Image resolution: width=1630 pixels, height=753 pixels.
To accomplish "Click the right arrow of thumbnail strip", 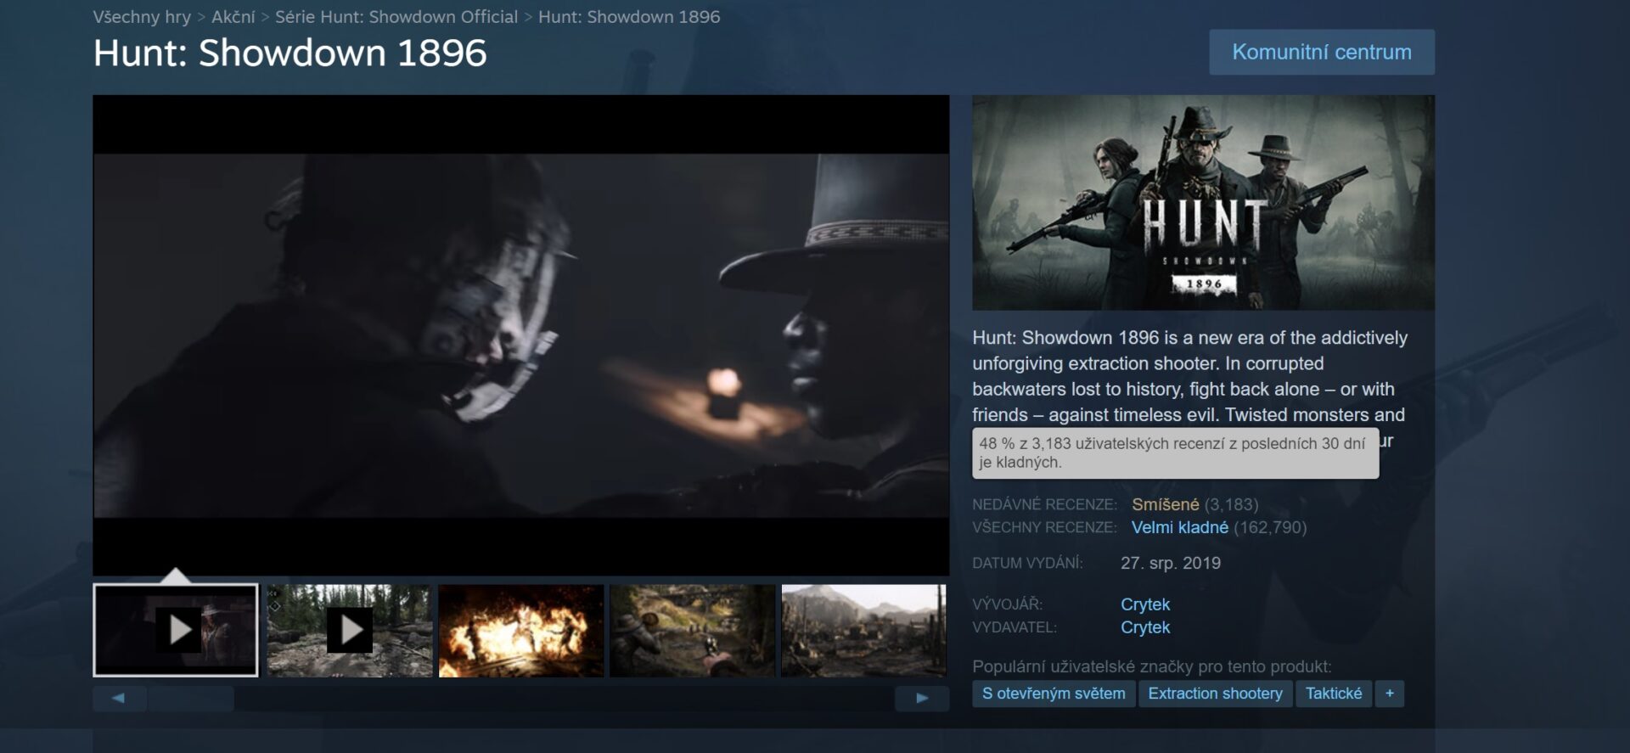I will click(922, 698).
